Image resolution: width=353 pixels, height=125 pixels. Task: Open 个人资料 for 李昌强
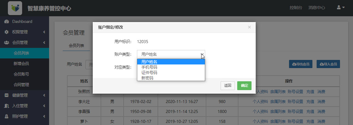pyautogui.click(x=260, y=111)
